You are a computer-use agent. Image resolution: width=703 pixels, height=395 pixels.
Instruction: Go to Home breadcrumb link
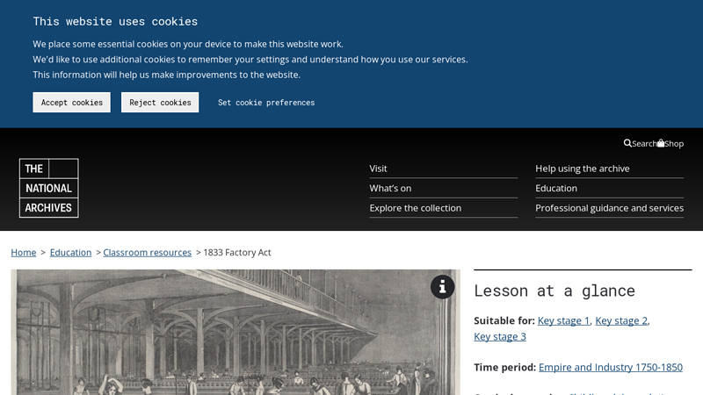pyautogui.click(x=24, y=253)
